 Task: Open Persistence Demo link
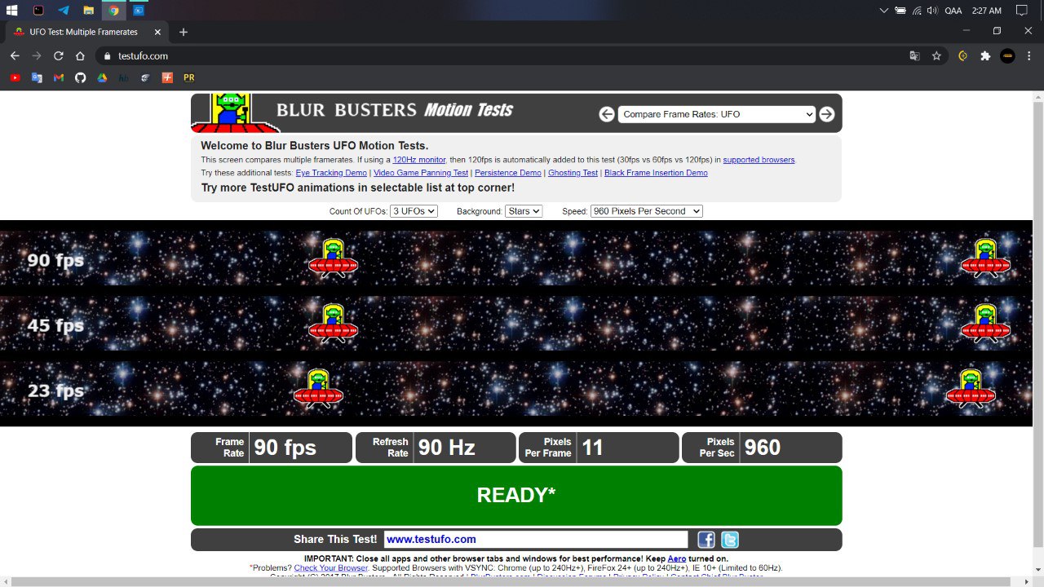coord(508,173)
